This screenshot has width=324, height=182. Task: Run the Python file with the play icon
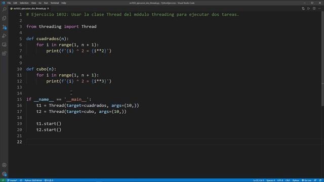(x=308, y=9)
